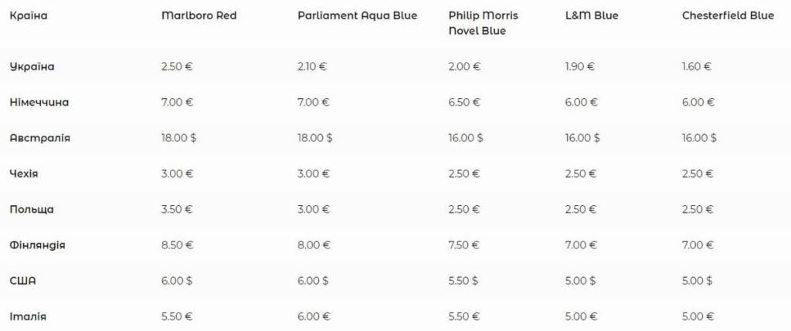Click the Країна column header
Screen dimensions: 791x331
29,15
